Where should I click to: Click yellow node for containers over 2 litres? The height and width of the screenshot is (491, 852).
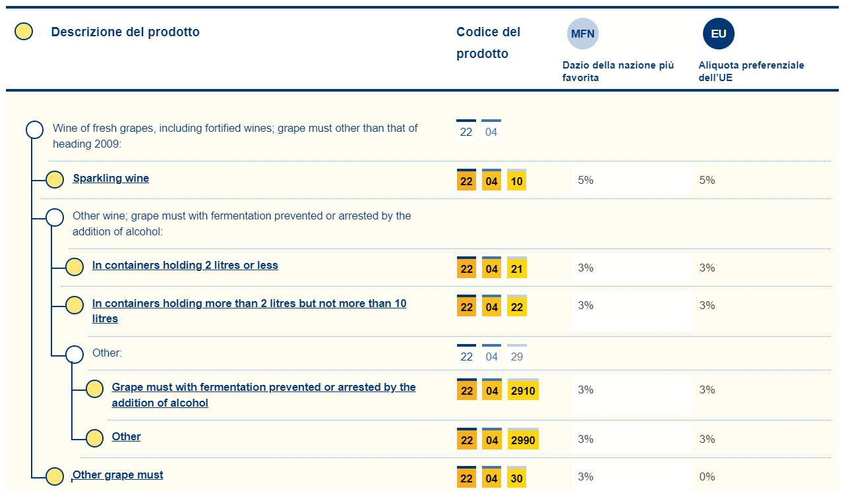(x=75, y=305)
